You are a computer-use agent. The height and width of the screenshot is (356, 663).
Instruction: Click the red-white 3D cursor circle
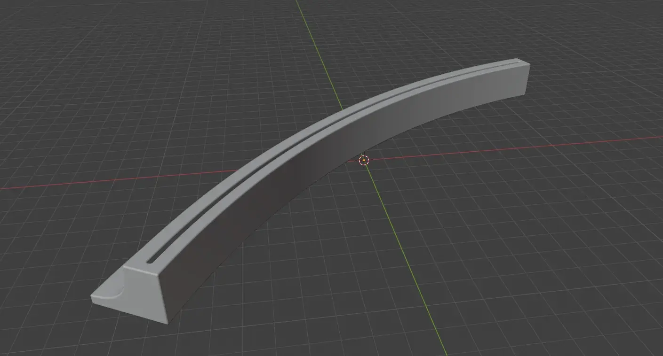[364, 161]
